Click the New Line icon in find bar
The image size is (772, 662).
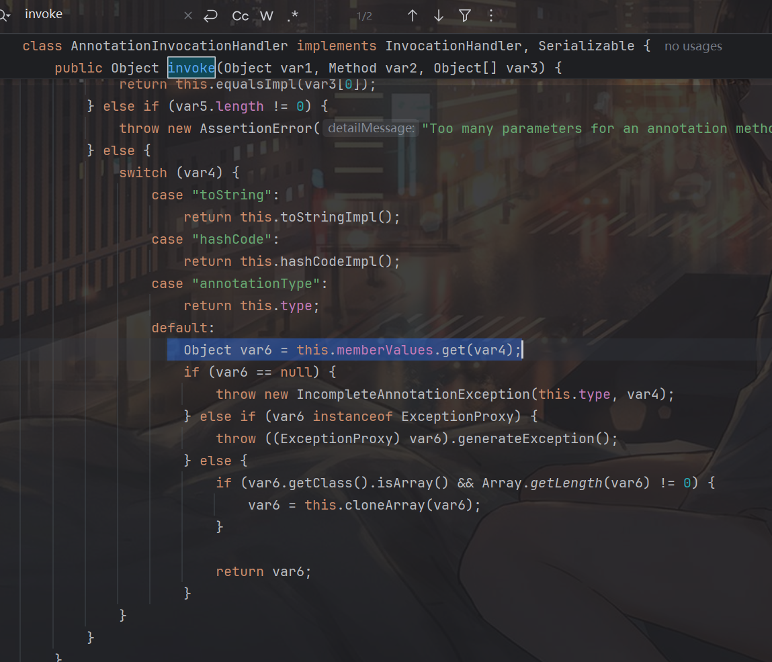pos(210,15)
